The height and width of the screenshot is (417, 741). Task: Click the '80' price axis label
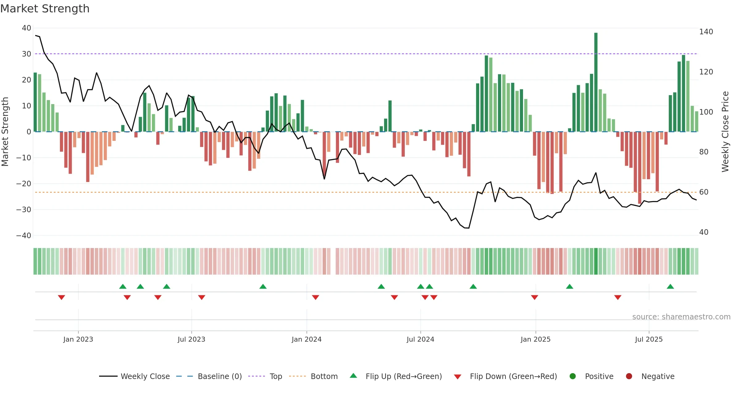(704, 152)
